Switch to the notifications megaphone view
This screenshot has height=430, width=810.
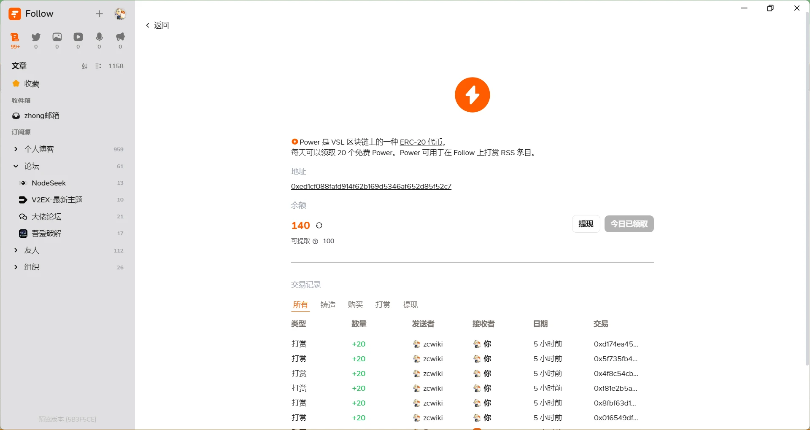click(x=120, y=38)
